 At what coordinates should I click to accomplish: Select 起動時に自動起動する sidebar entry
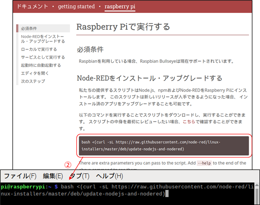pyautogui.click(x=41, y=65)
